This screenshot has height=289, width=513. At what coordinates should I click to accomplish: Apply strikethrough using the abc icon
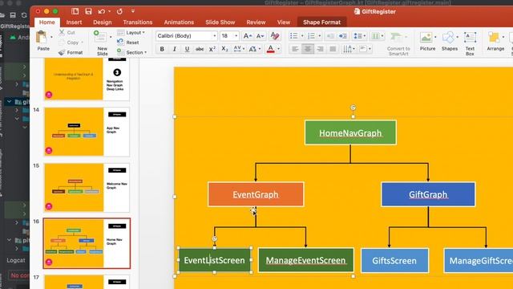200,49
